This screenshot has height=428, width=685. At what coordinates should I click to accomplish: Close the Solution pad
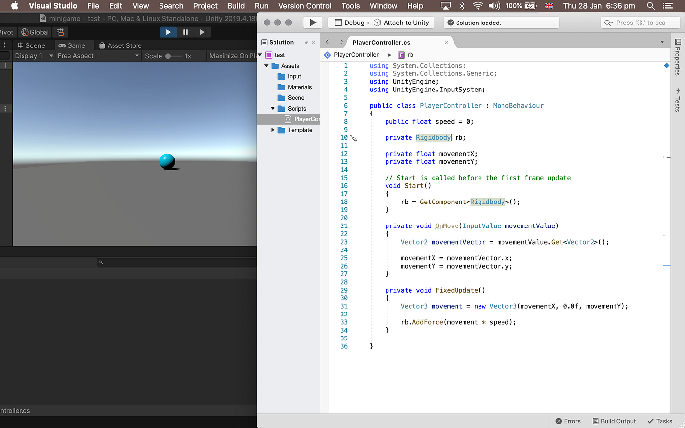pyautogui.click(x=314, y=43)
